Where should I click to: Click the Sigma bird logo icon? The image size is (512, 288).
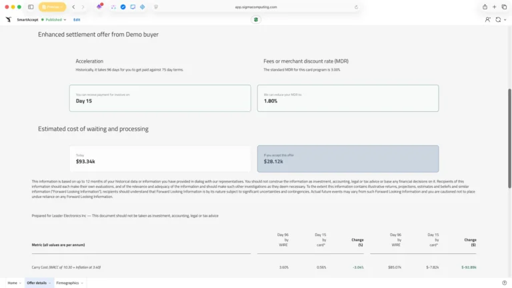click(8, 20)
